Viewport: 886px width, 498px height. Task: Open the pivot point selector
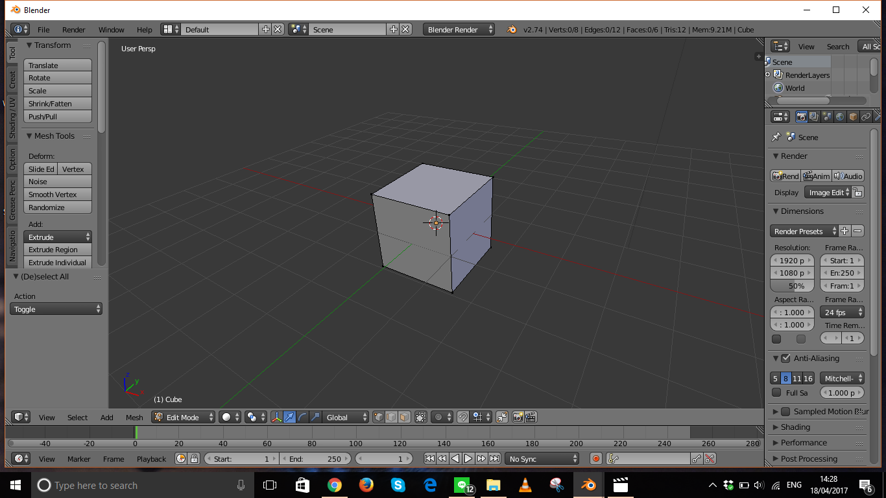[256, 417]
